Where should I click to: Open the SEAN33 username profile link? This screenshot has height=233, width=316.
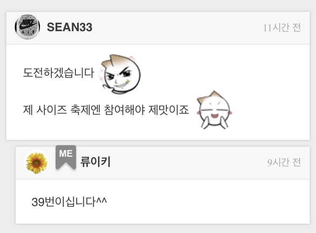pos(70,27)
